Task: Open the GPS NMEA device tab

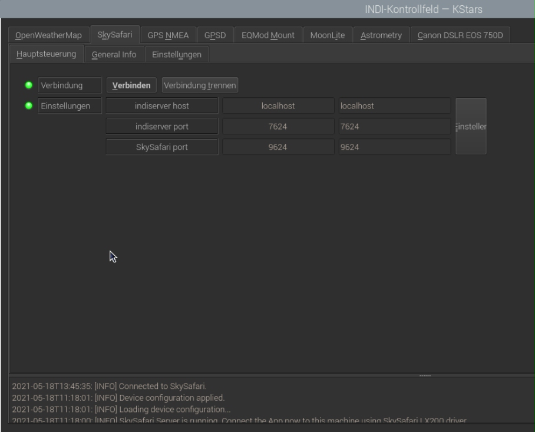Action: (168, 35)
